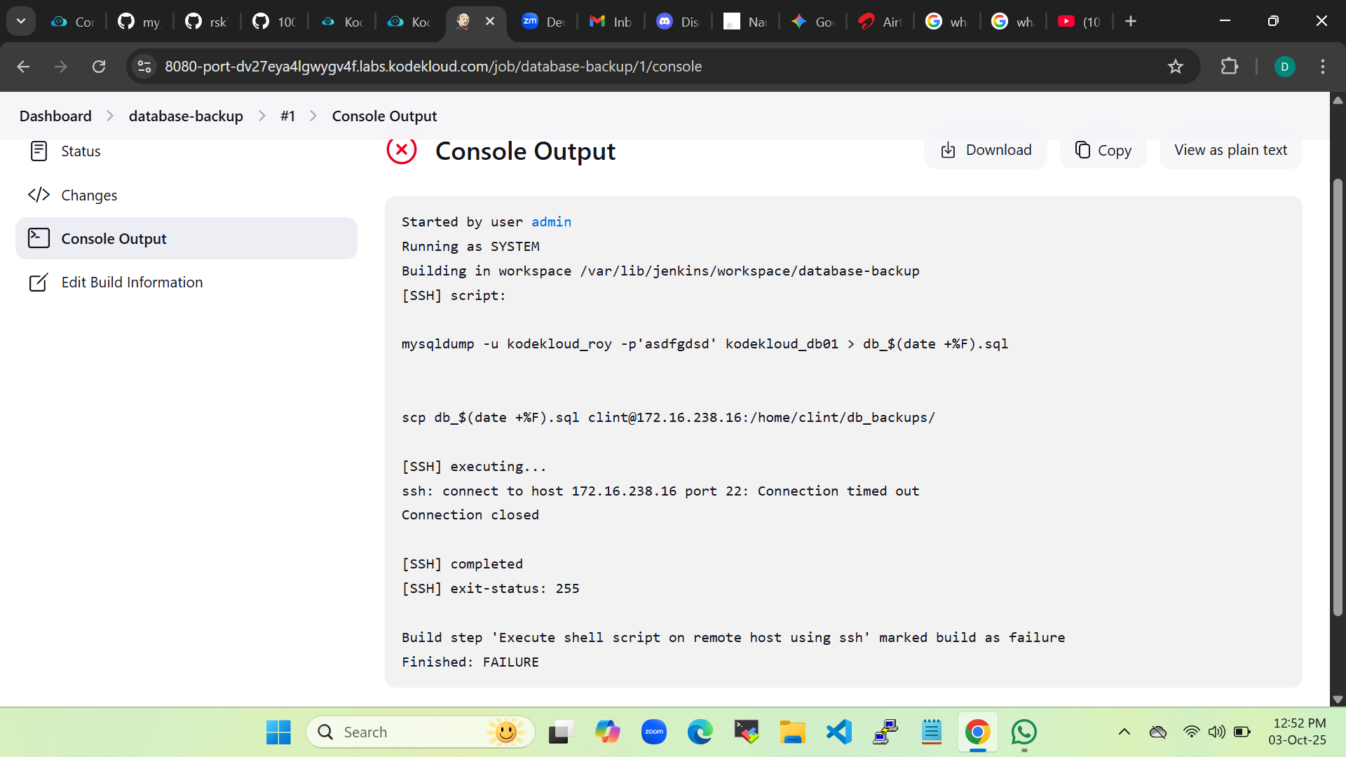This screenshot has width=1346, height=757.
Task: Open Edit Build Information
Action: pyautogui.click(x=132, y=282)
